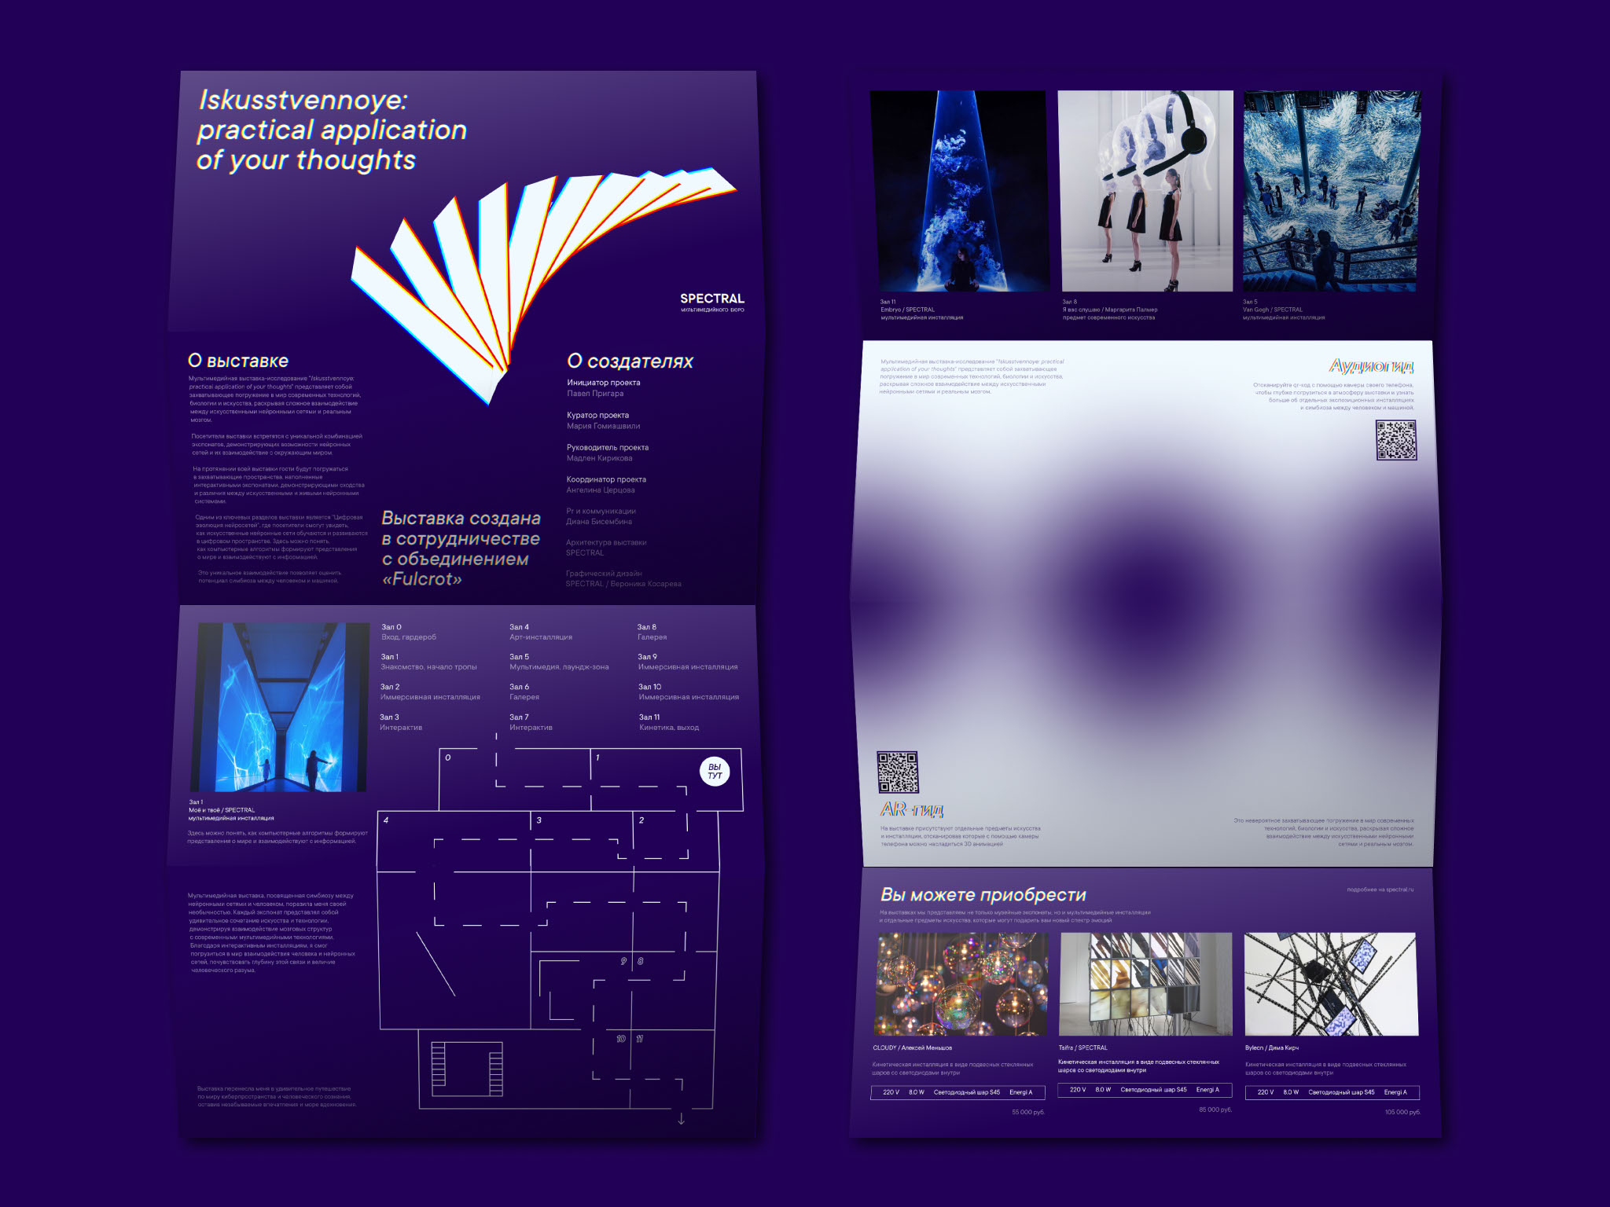Screen dimensions: 1610x1207
Task: Click the white 'ВЫ ТУТ' circle marker
Action: [715, 771]
